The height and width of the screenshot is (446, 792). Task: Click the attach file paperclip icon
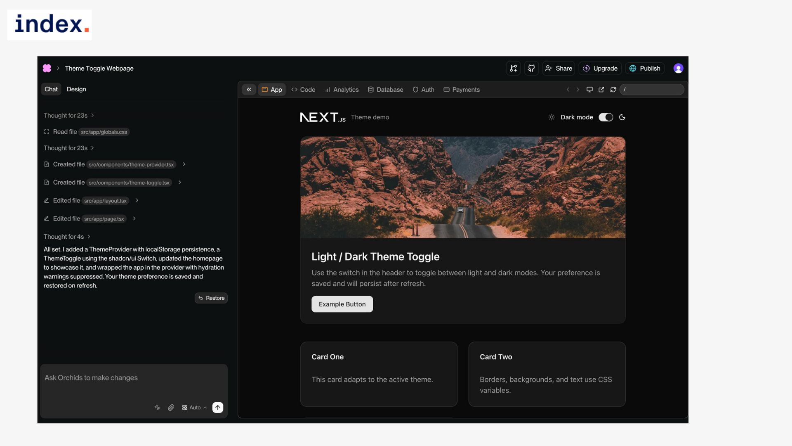(x=171, y=408)
